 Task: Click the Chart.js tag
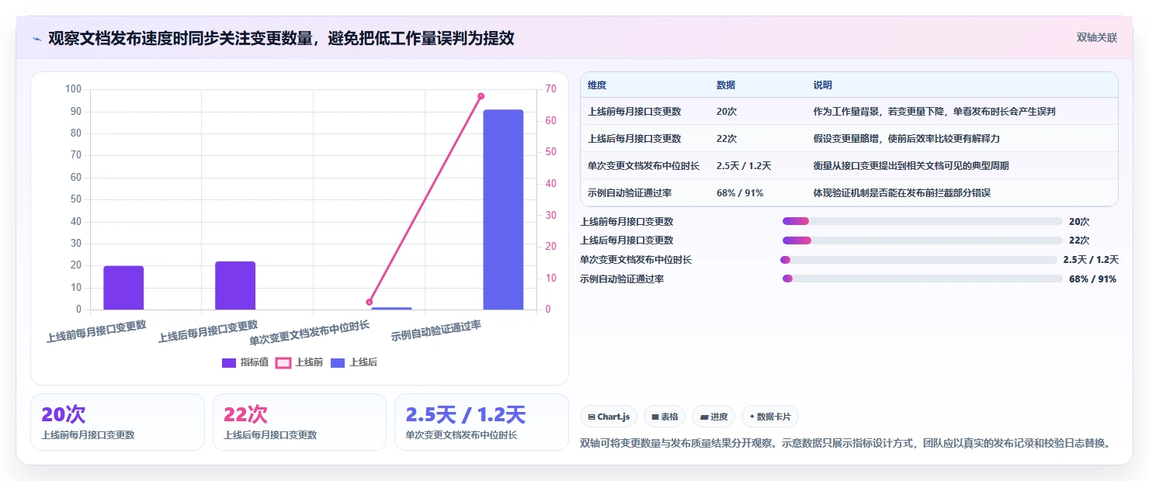click(x=609, y=417)
